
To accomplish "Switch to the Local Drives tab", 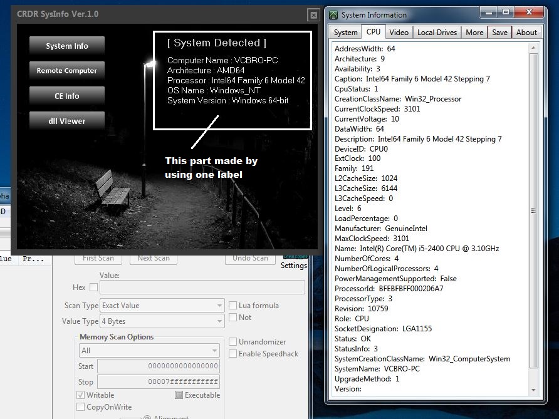I will click(437, 32).
